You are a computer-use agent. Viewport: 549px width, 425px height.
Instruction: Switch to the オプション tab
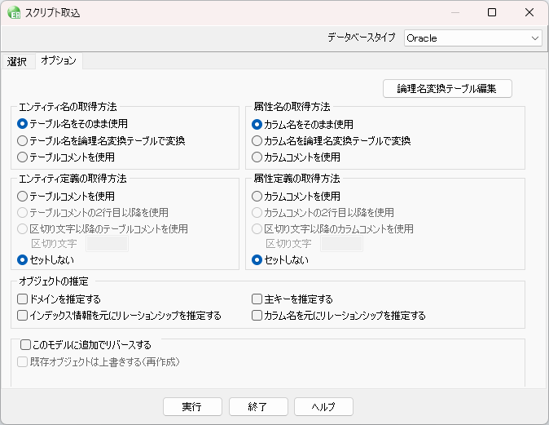click(x=59, y=60)
